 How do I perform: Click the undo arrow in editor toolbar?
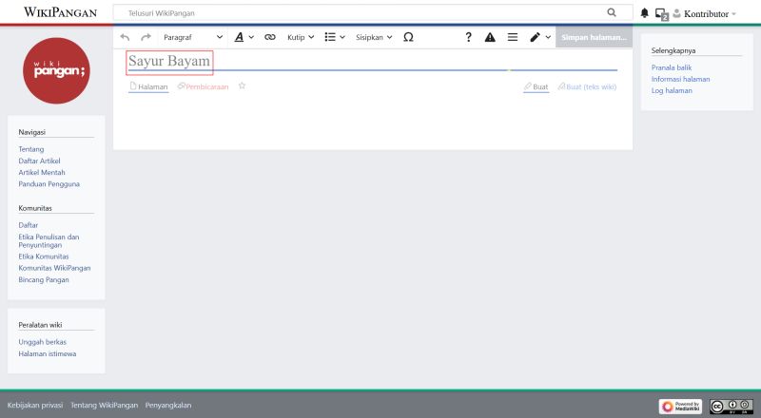(x=125, y=37)
